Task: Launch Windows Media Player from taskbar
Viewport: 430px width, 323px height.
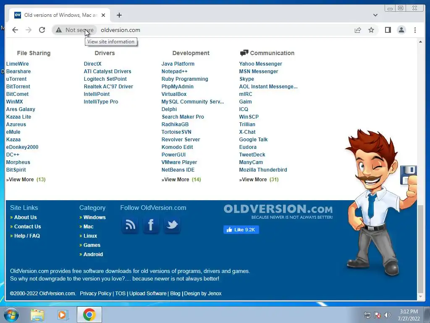Action: click(63, 315)
